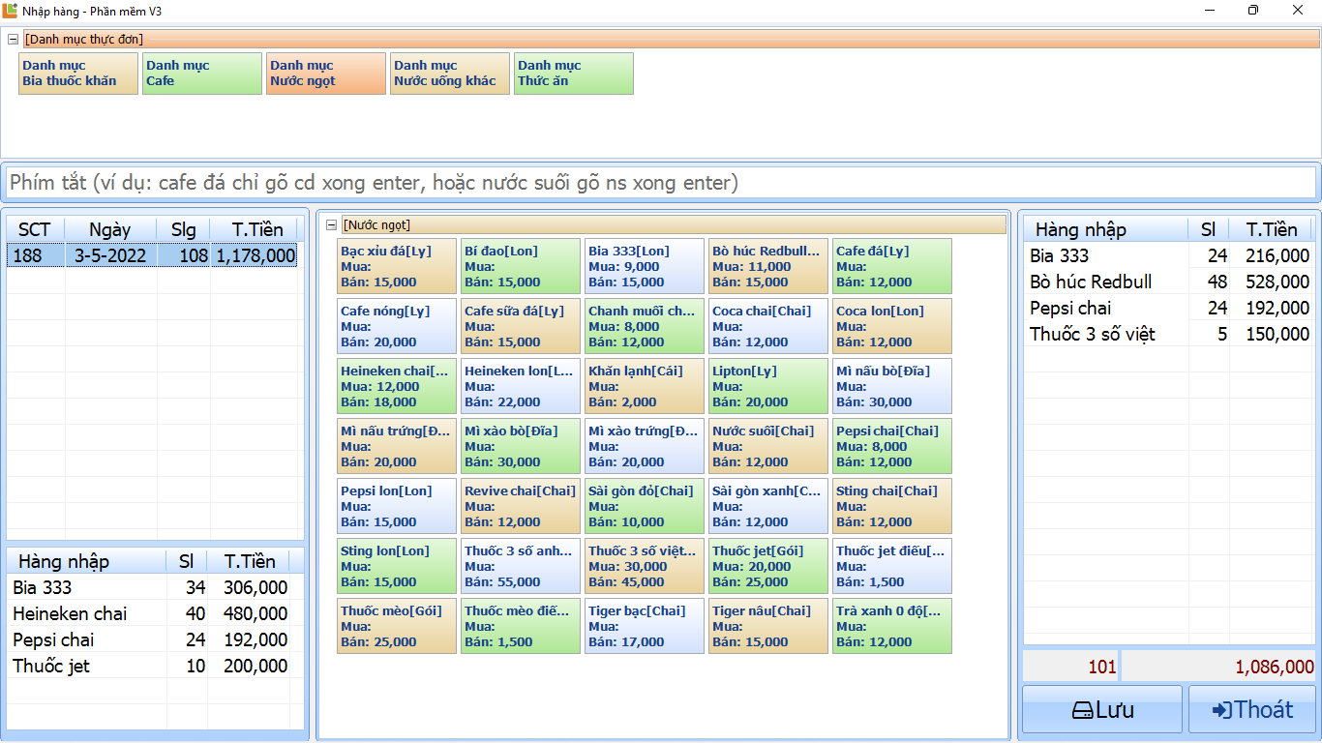Select the Sài gòn xanh tile
This screenshot has height=743, width=1322.
click(x=768, y=506)
